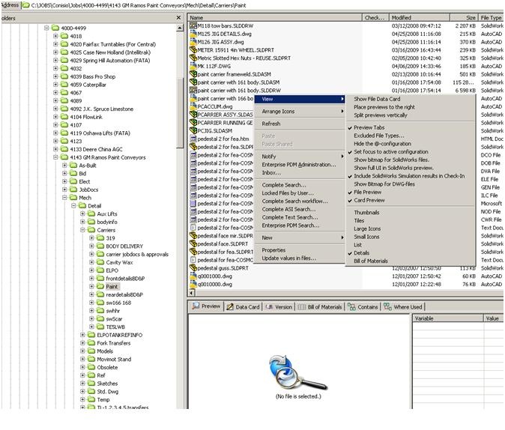Toggle Set focus to active configuration
The image size is (505, 430).
[411, 151]
